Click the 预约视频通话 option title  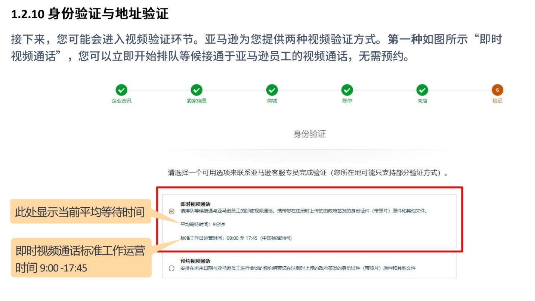coord(195,261)
